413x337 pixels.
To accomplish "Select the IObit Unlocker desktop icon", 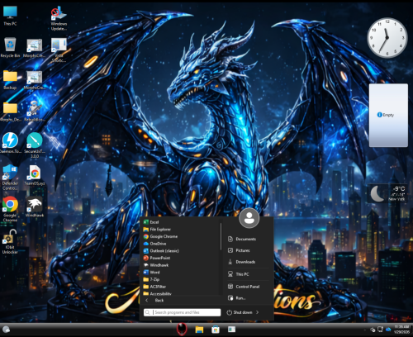I will [10, 241].
